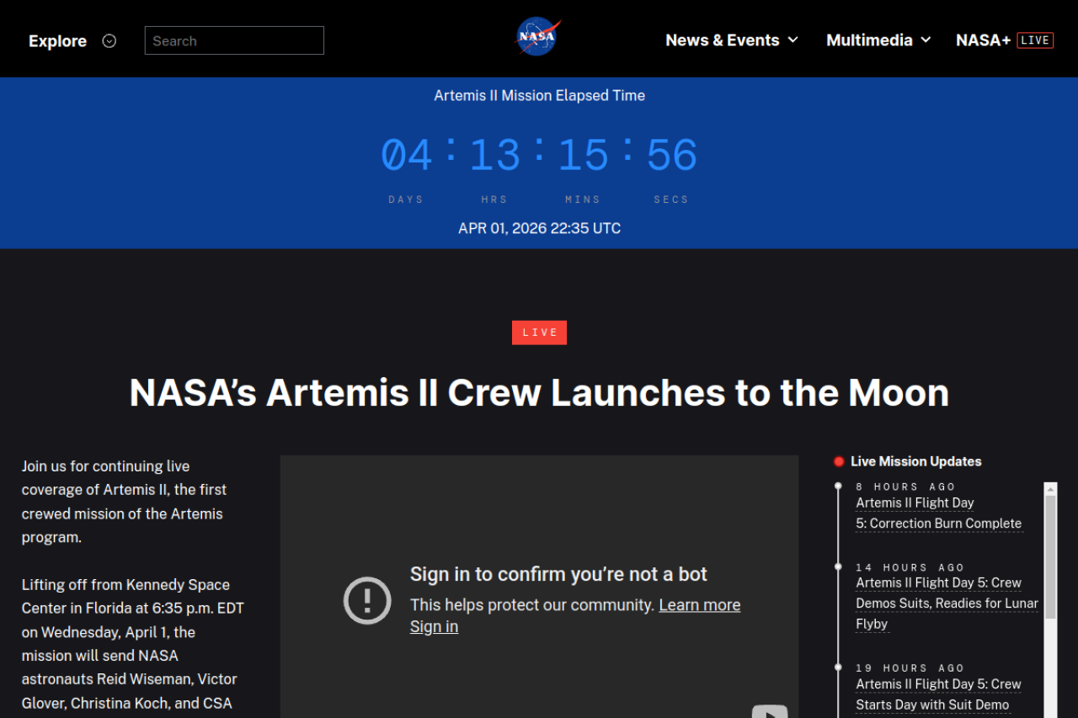Click the YouTube logo on the video
Image resolution: width=1078 pixels, height=718 pixels.
click(x=769, y=712)
